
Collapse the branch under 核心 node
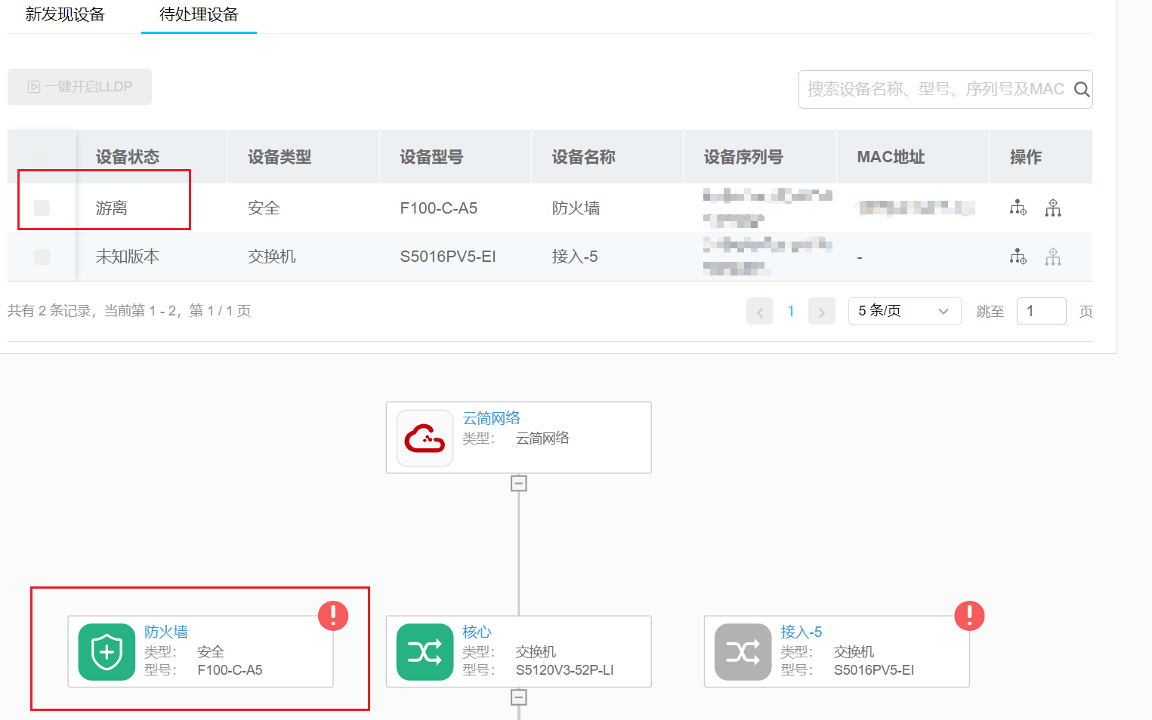click(x=519, y=697)
